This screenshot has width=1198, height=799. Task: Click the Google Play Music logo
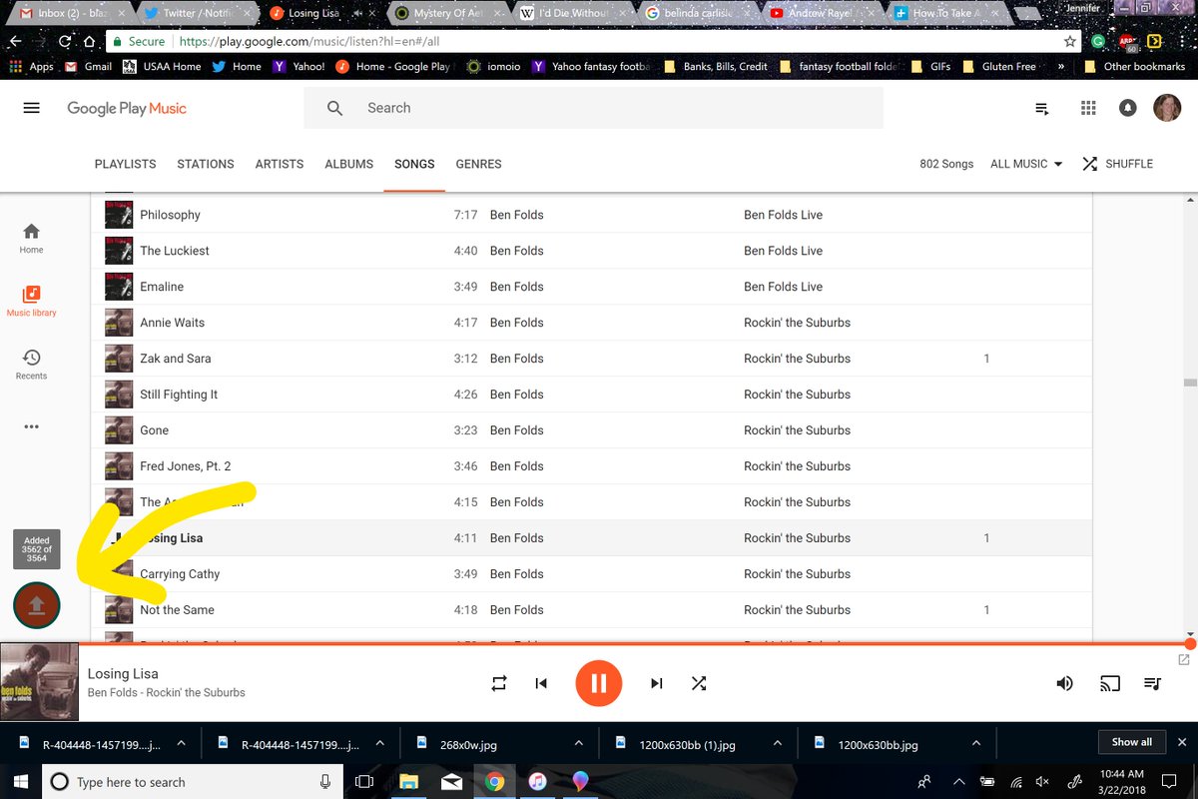tap(127, 108)
